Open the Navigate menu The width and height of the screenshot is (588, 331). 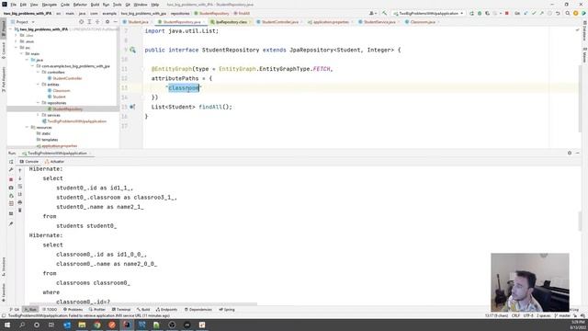[49, 5]
